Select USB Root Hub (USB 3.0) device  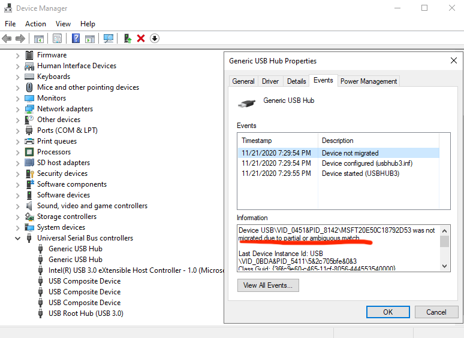pos(86,313)
